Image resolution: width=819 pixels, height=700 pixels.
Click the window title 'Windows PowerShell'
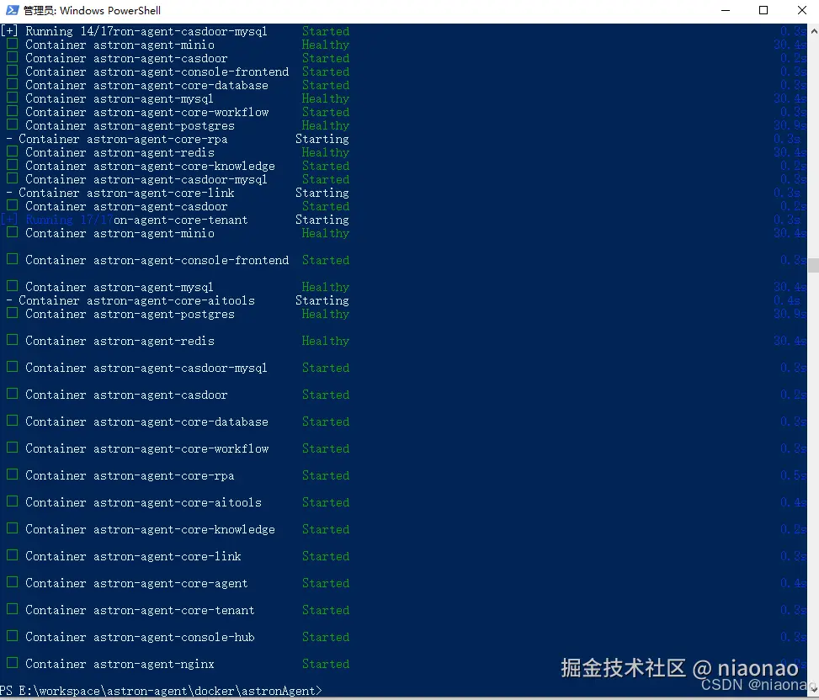pos(110,10)
